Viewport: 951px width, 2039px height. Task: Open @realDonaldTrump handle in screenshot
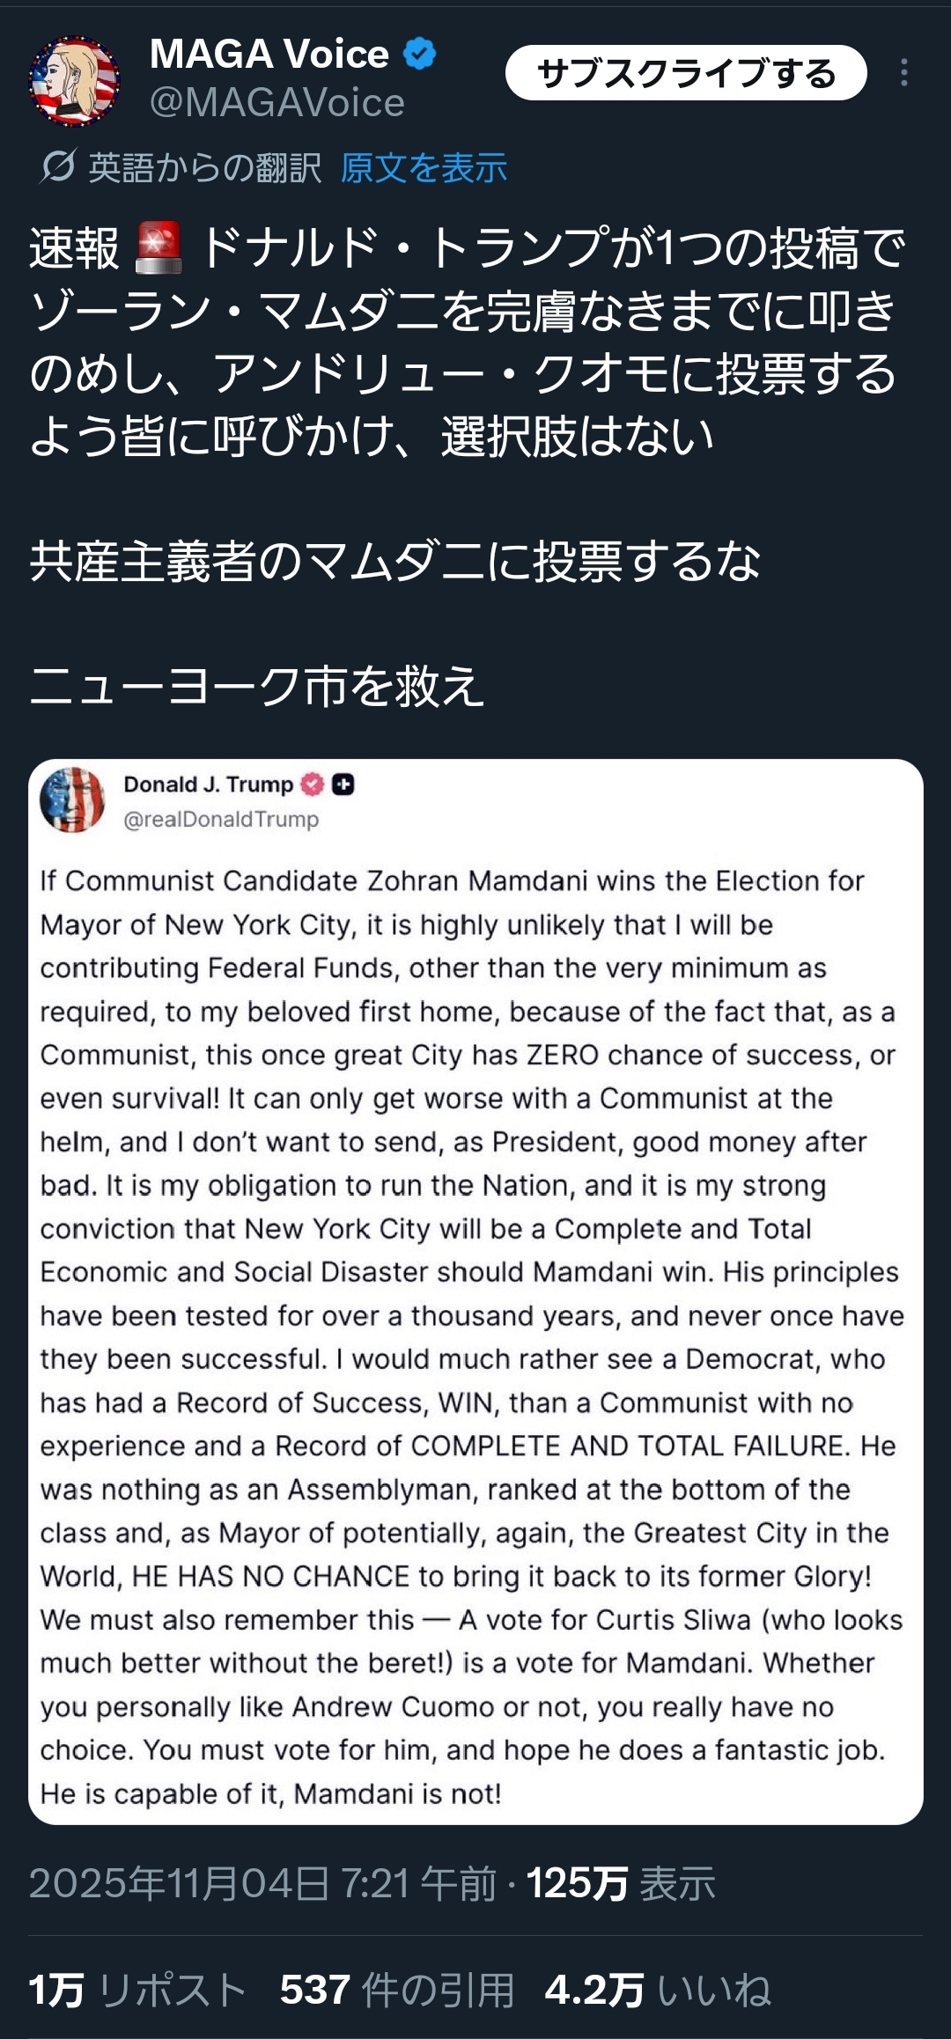pos(221,820)
